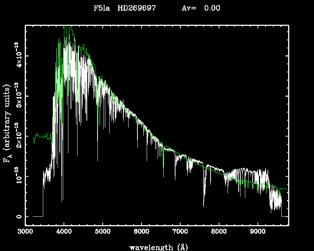This screenshot has width=314, height=251.
Task: Click the F5Ia spectral type label
Action: [x=103, y=8]
